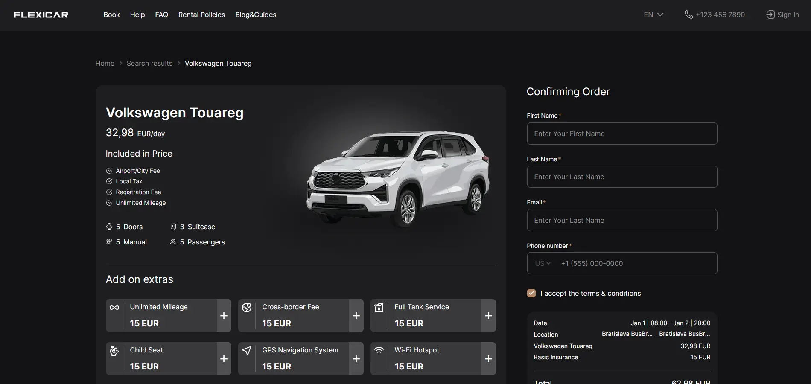Viewport: 811px width, 384px height.
Task: Click the 3 Suitcase luggage icon
Action: (173, 227)
